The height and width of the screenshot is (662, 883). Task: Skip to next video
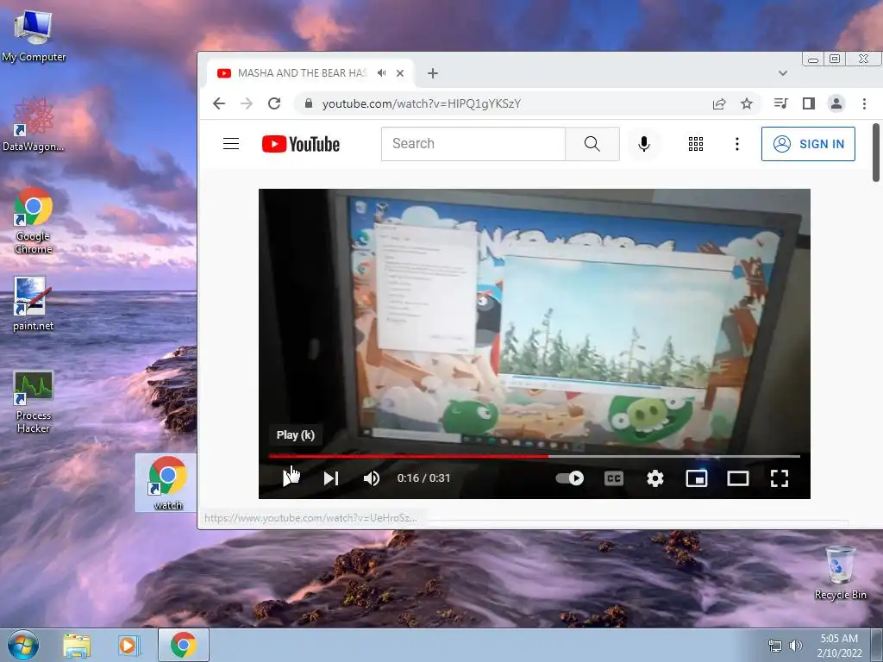[x=330, y=478]
